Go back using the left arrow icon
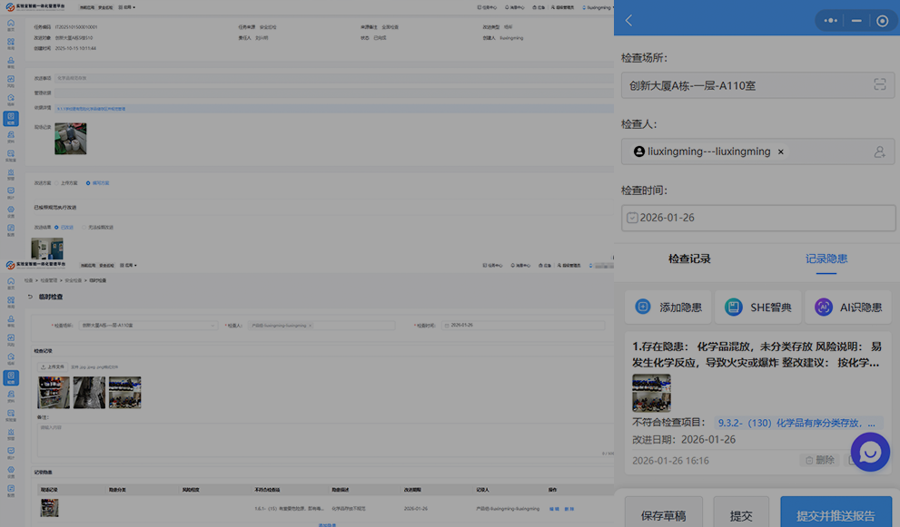Viewport: 900px width, 527px height. (629, 20)
